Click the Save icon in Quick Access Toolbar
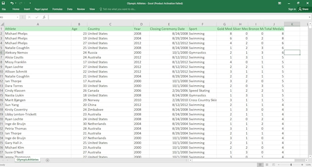 click(3, 3)
